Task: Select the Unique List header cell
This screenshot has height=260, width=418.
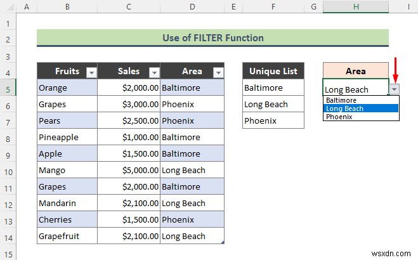Action: 273,71
